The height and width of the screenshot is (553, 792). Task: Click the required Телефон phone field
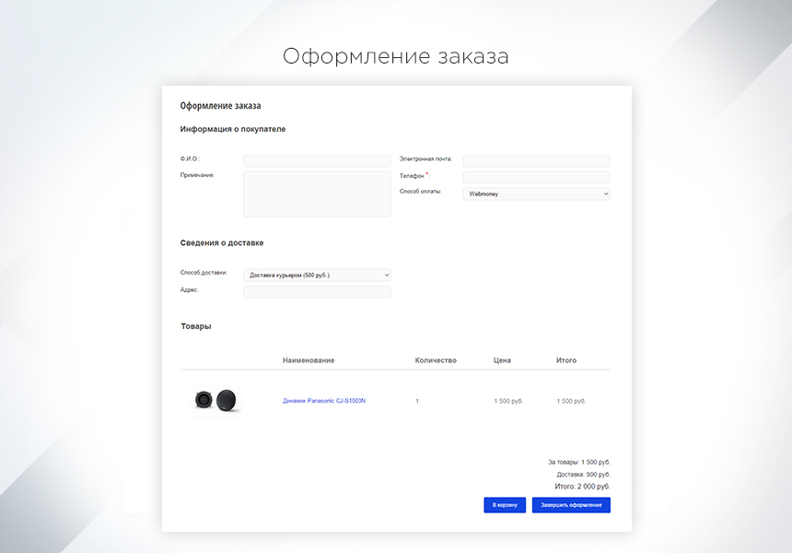click(535, 176)
